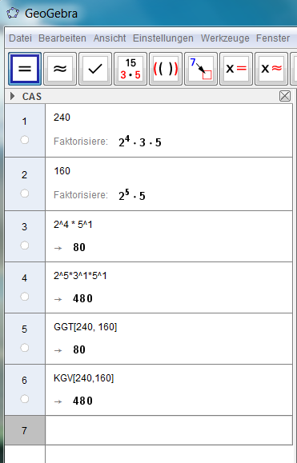Select the Expand parentheses tool
Viewport: 297px width, 463px height.
click(166, 69)
